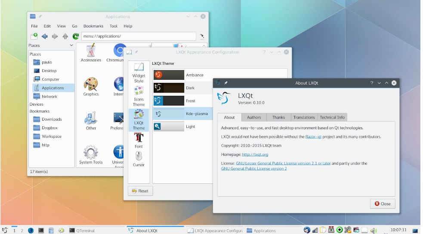The width and height of the screenshot is (423, 234).
Task: Open the View menu
Action: (61, 26)
